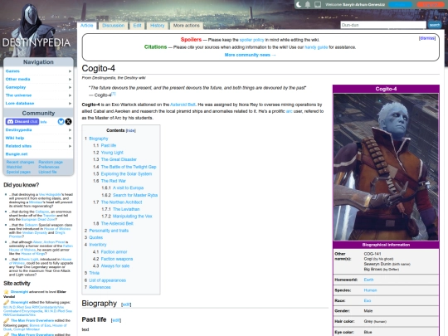This screenshot has width=448, height=336.
Task: Open Upload file link
Action: click(47, 172)
